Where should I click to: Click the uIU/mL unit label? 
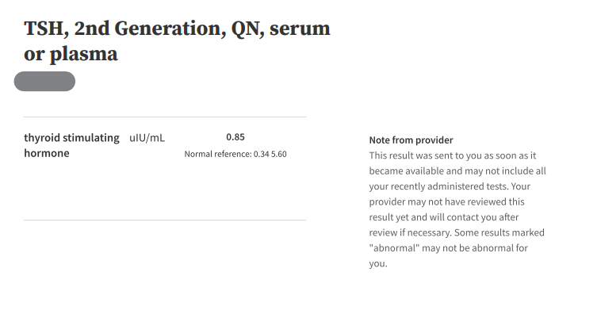coord(147,138)
